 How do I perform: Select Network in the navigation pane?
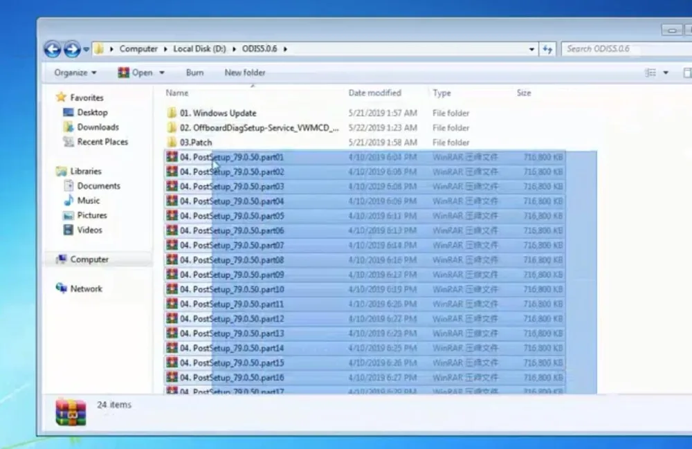coord(86,288)
